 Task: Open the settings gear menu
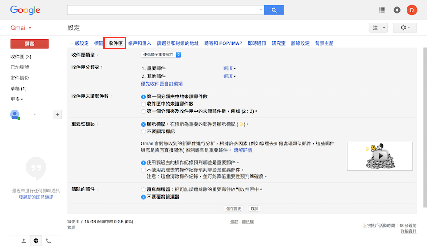[404, 28]
